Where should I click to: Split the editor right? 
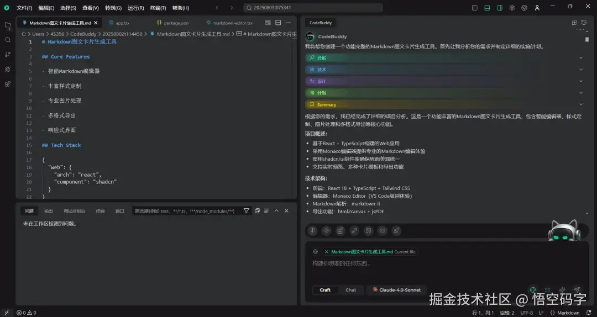pyautogui.click(x=278, y=23)
